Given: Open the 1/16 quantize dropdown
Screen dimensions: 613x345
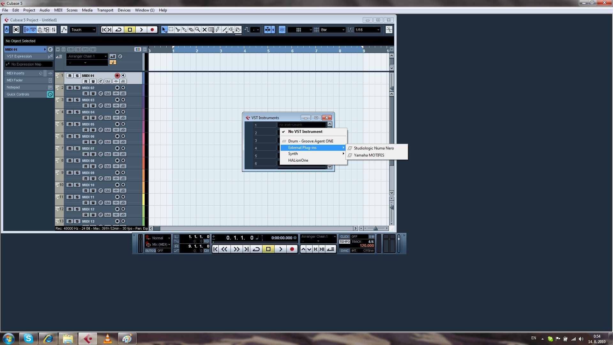Looking at the screenshot, I should (367, 30).
